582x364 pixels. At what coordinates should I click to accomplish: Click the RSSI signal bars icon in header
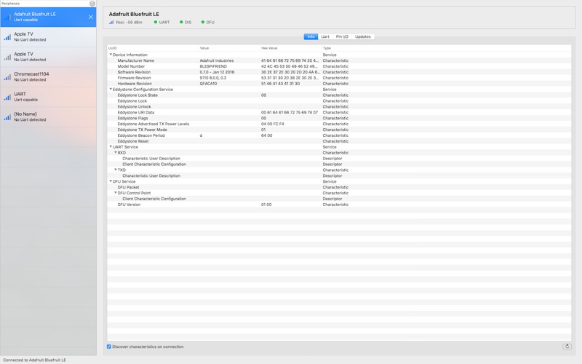[111, 23]
